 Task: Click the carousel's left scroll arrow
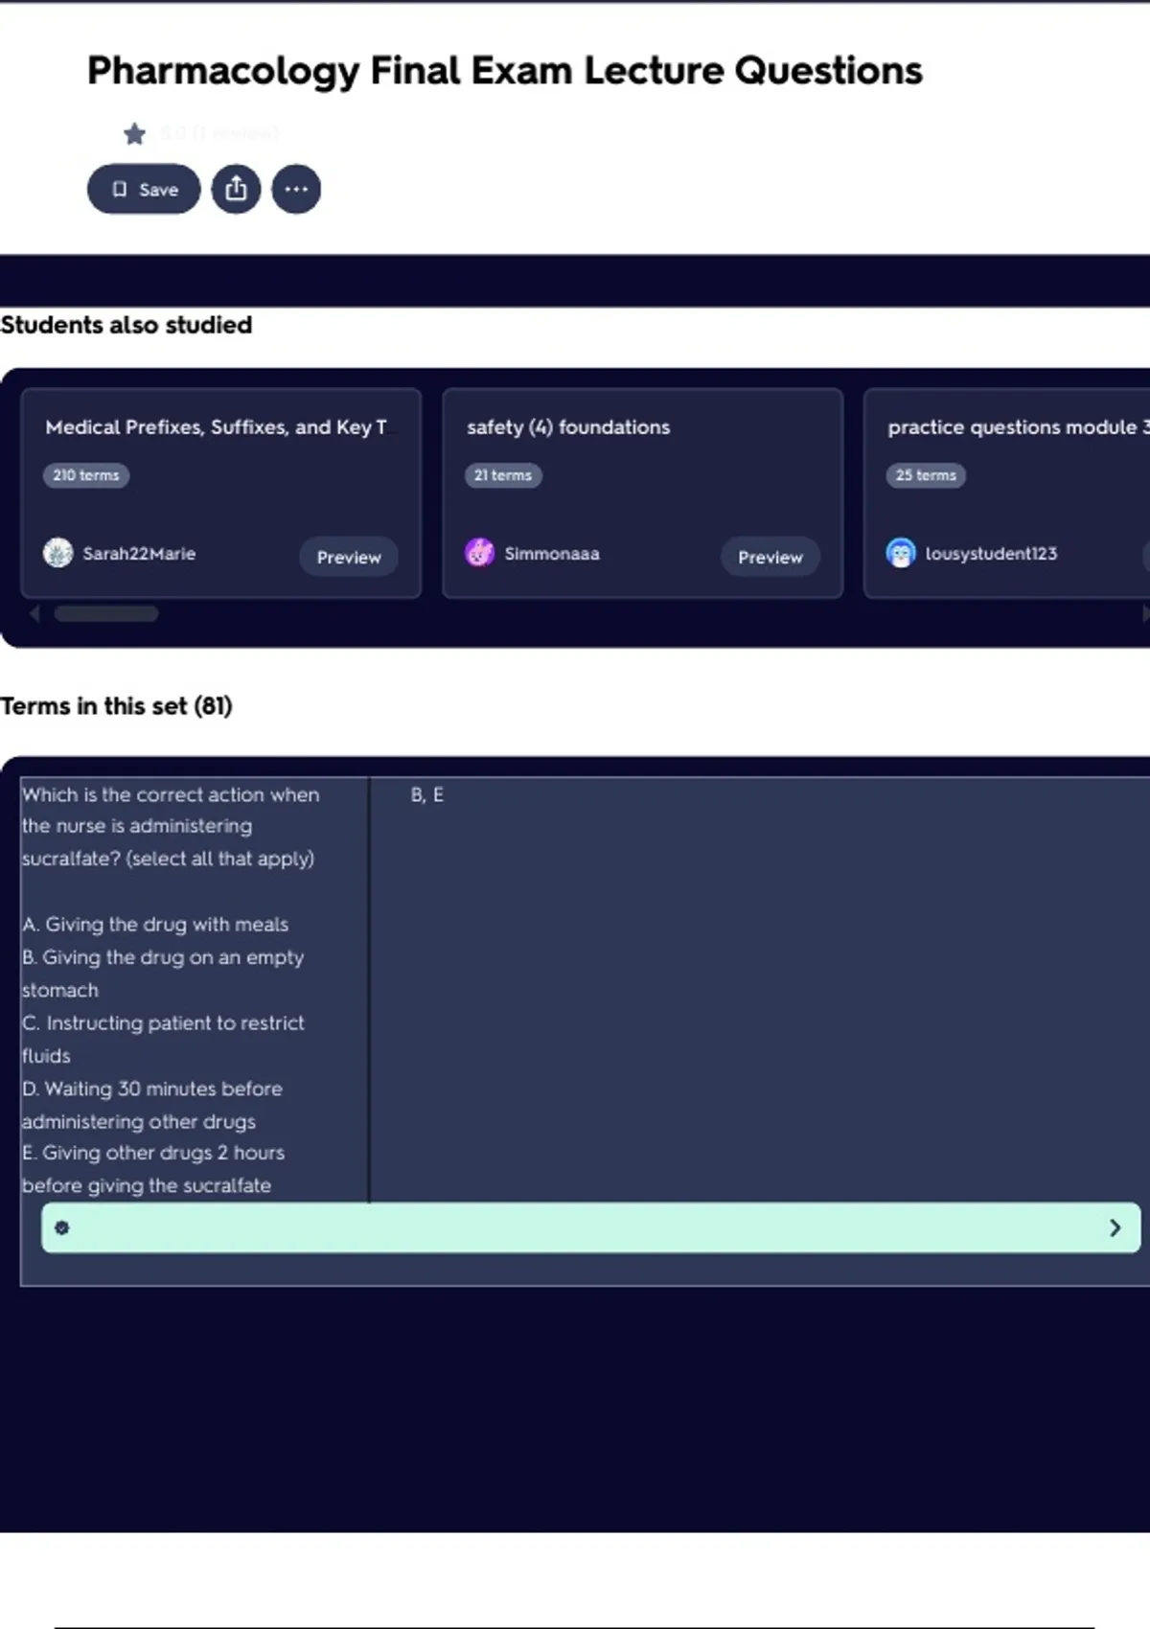34,614
